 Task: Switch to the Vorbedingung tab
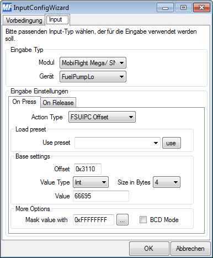[x=24, y=20]
